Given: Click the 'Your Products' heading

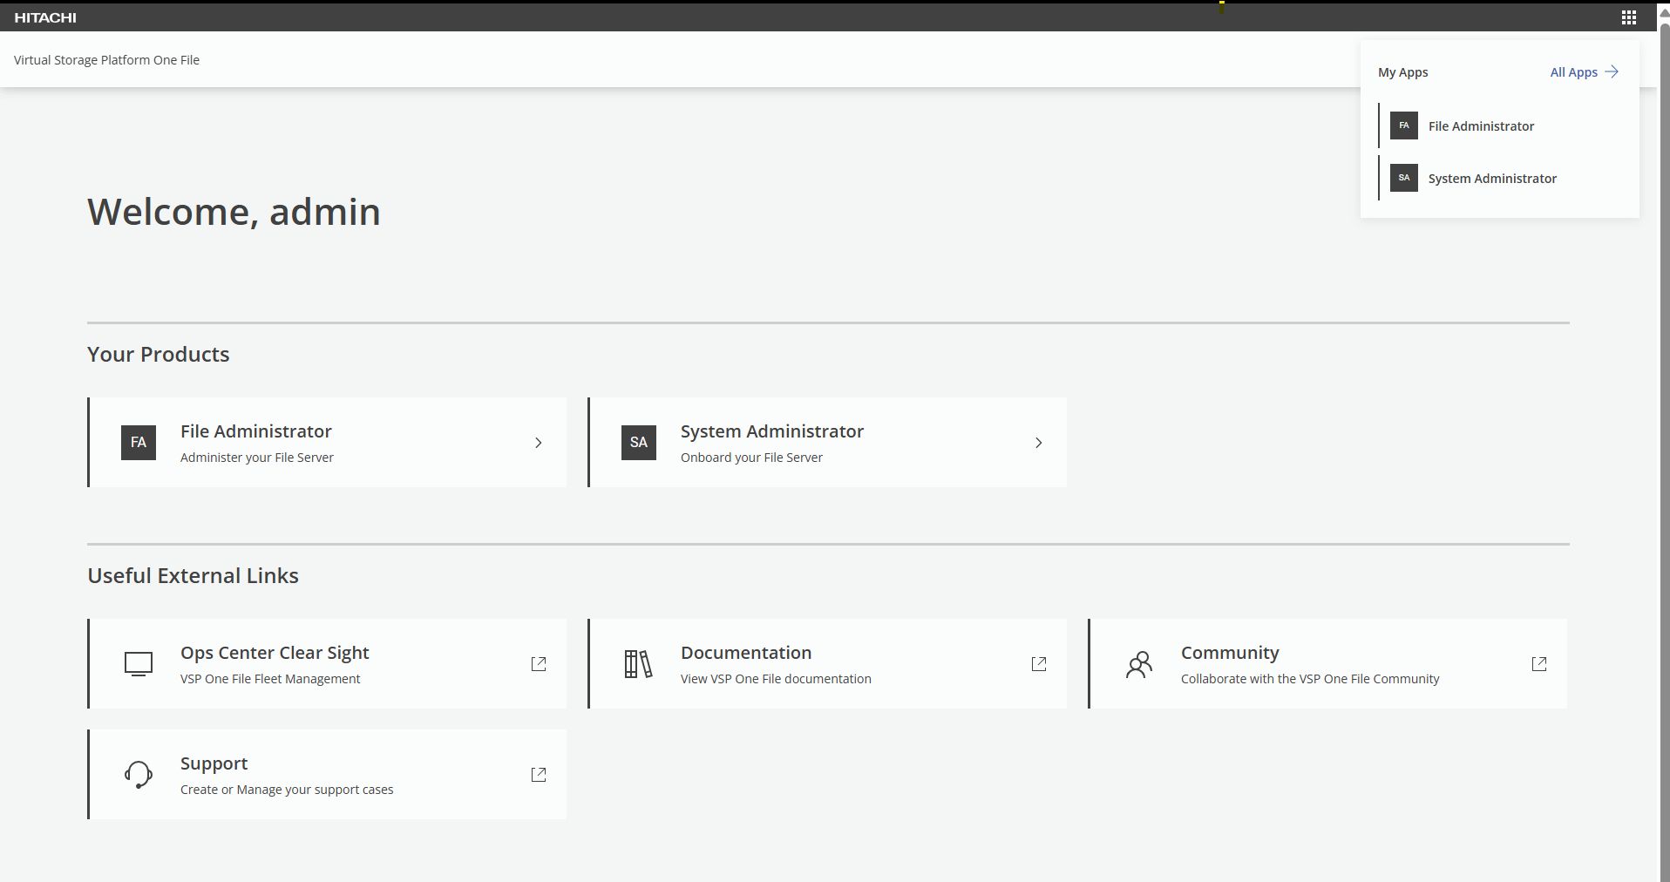Looking at the screenshot, I should (x=159, y=354).
